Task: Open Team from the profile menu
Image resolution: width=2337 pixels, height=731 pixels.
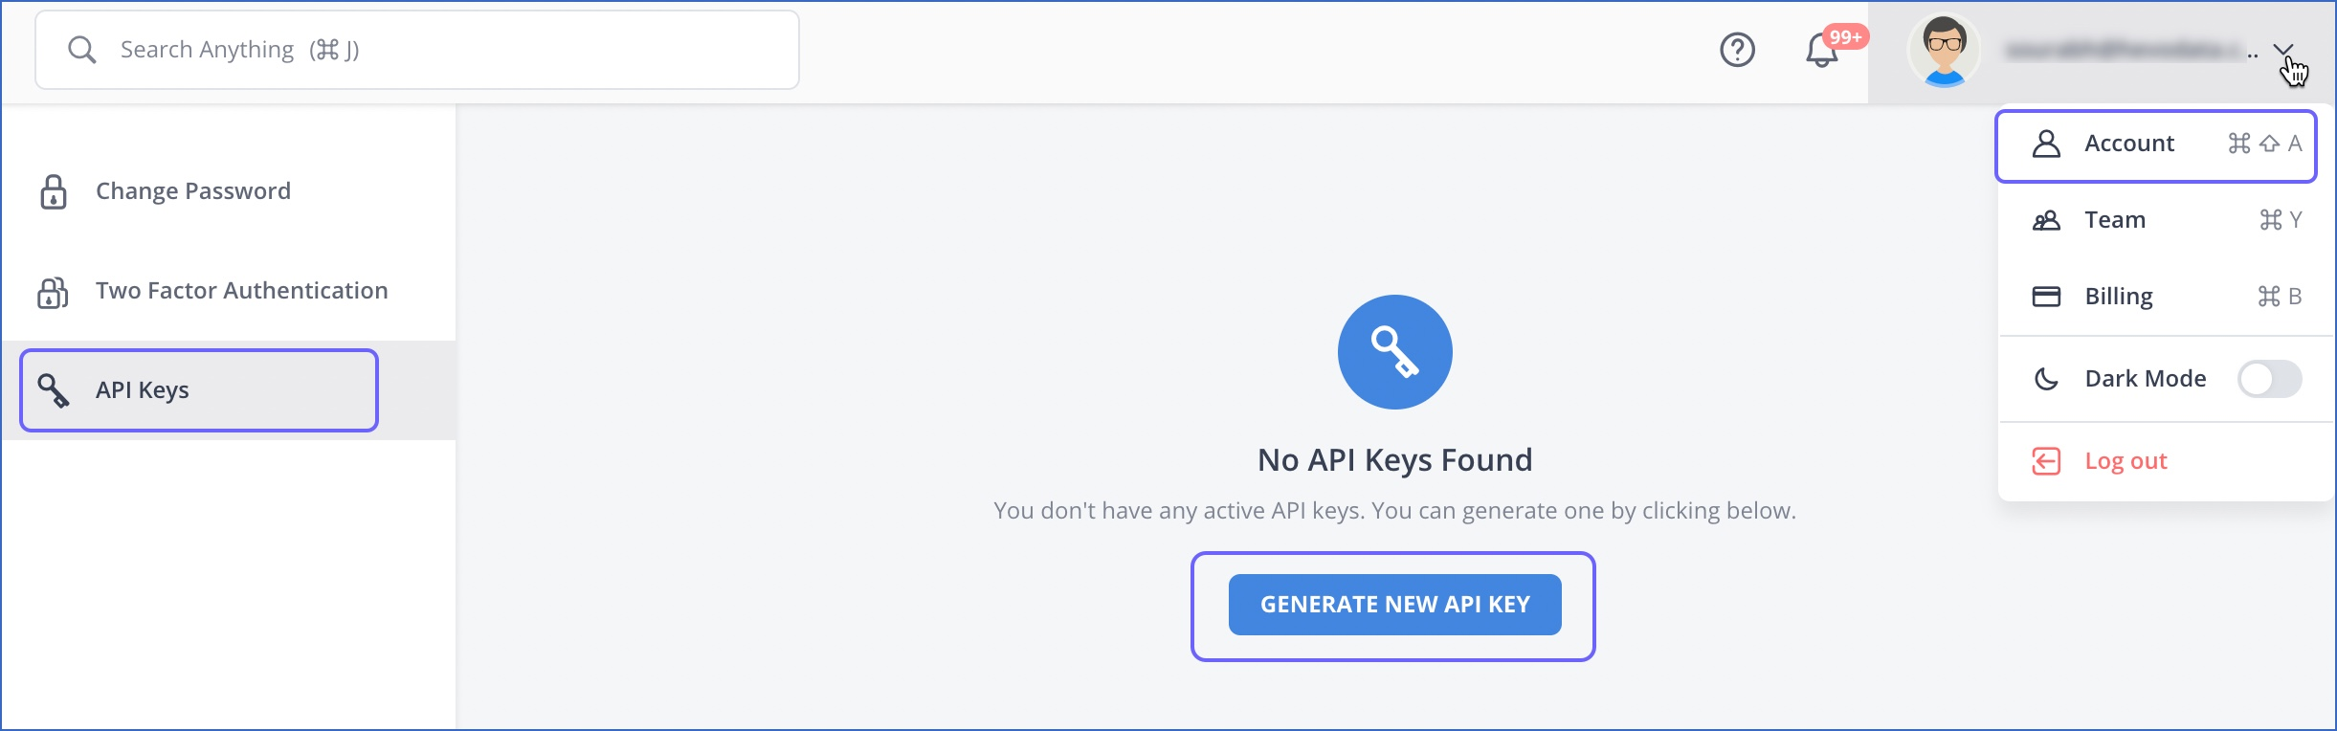Action: point(2115,220)
